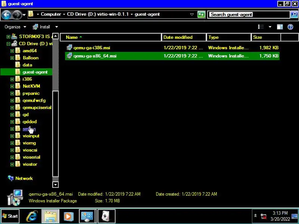Select Network in navigation pane
The height and width of the screenshot is (224, 299).
pyautogui.click(x=21, y=178)
